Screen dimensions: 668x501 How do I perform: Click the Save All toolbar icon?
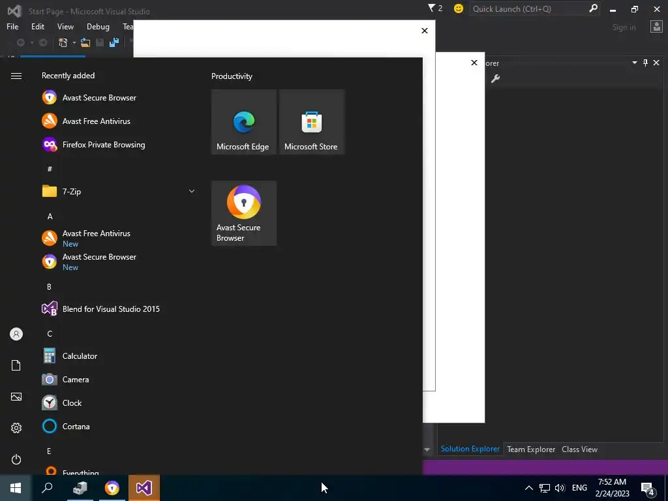[114, 42]
